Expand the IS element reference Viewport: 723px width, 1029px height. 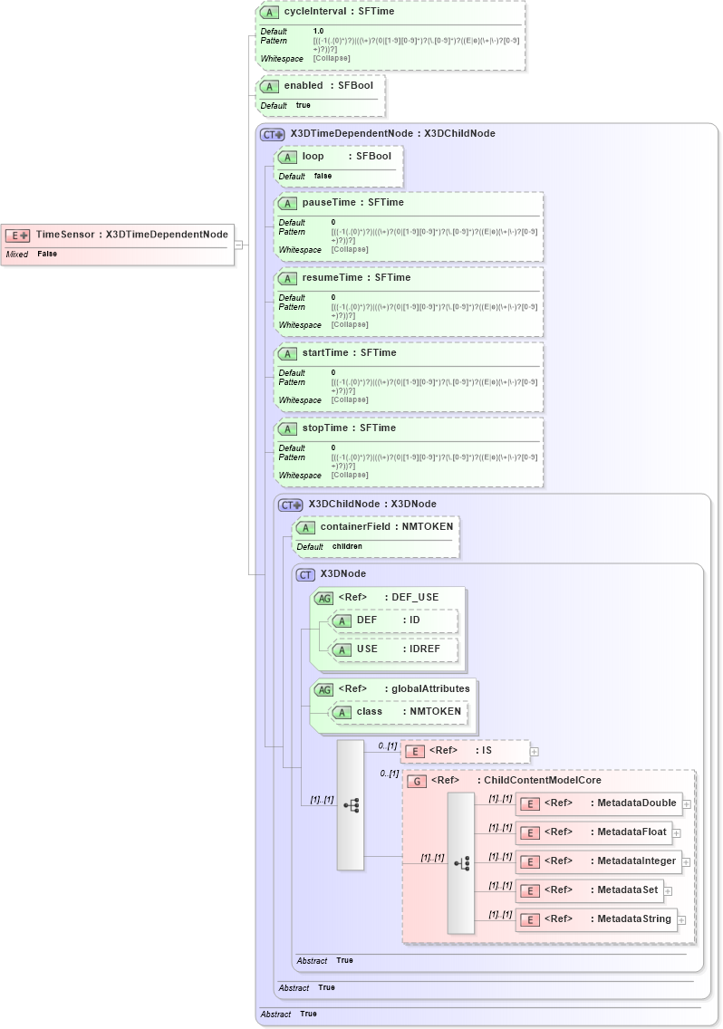pos(535,752)
